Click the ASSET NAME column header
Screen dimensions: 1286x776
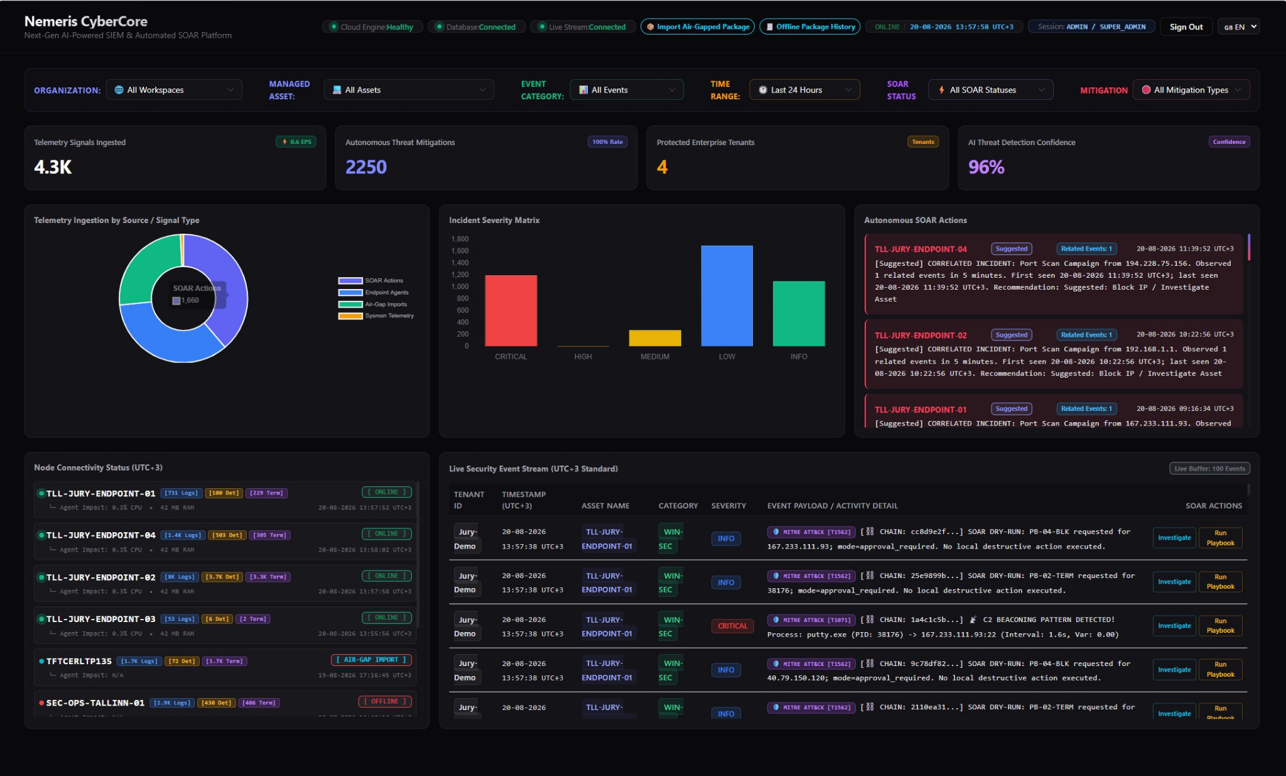tap(605, 506)
